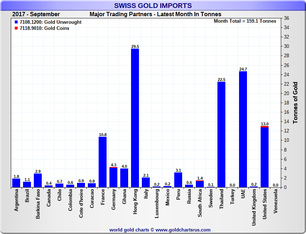Click the red Gold Coins legend swatch
This screenshot has height=234, width=306.
pos(16,28)
